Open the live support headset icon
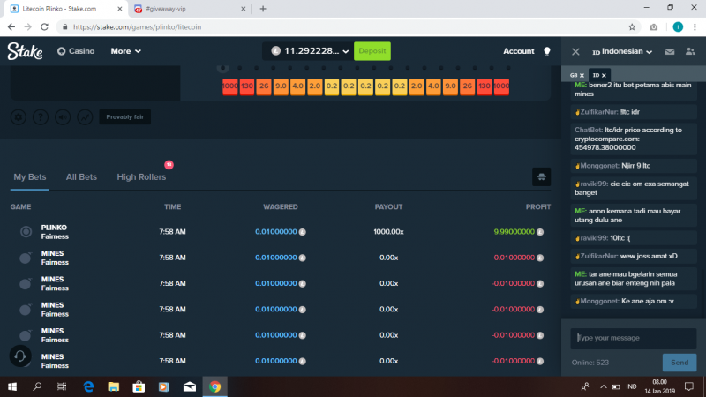This screenshot has width=706, height=397. (x=20, y=356)
